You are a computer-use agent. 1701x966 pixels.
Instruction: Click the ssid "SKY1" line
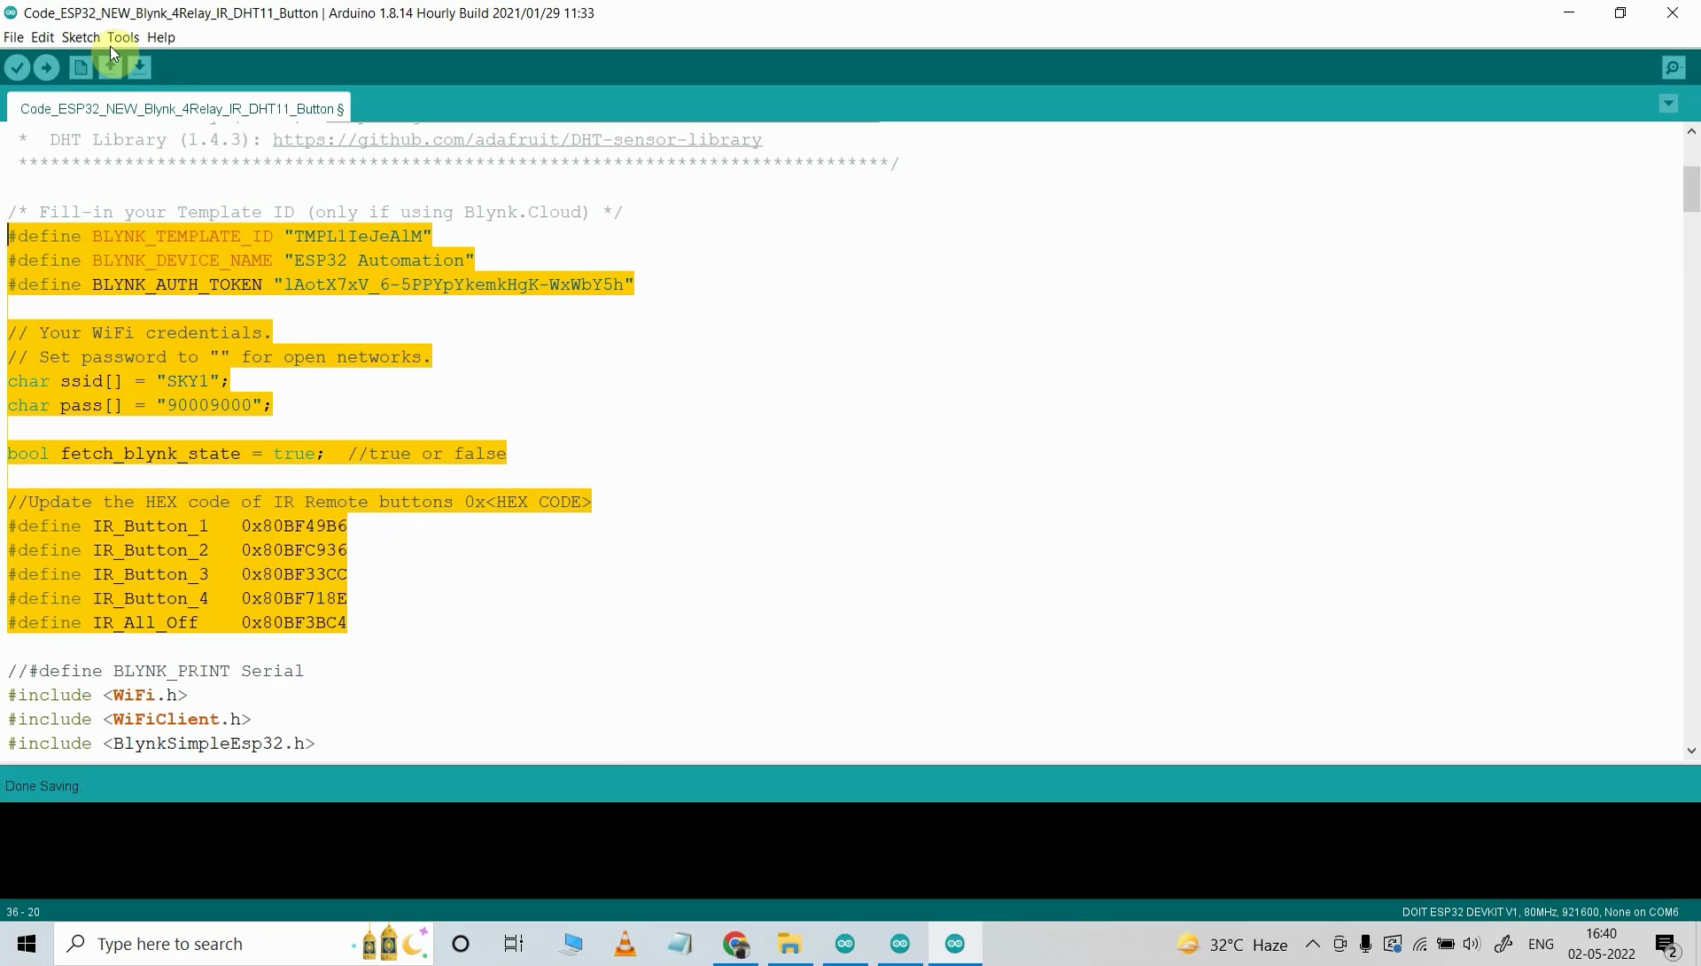coord(119,381)
